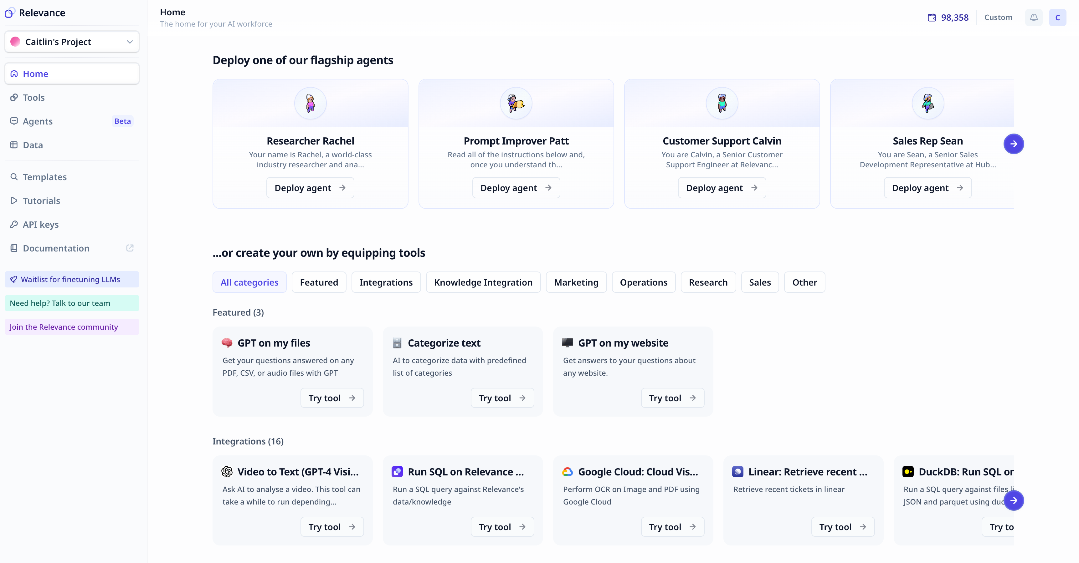Open Templates from the sidebar
This screenshot has width=1079, height=563.
[44, 177]
